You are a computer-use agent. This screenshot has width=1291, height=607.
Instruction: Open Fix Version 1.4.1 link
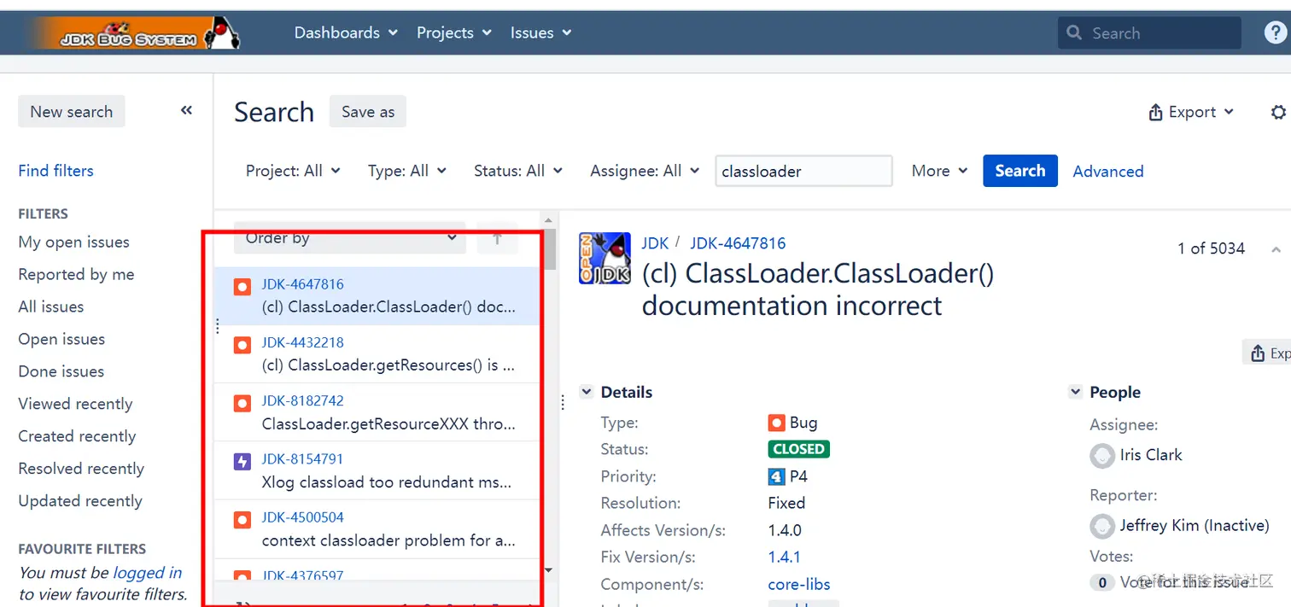[785, 557]
